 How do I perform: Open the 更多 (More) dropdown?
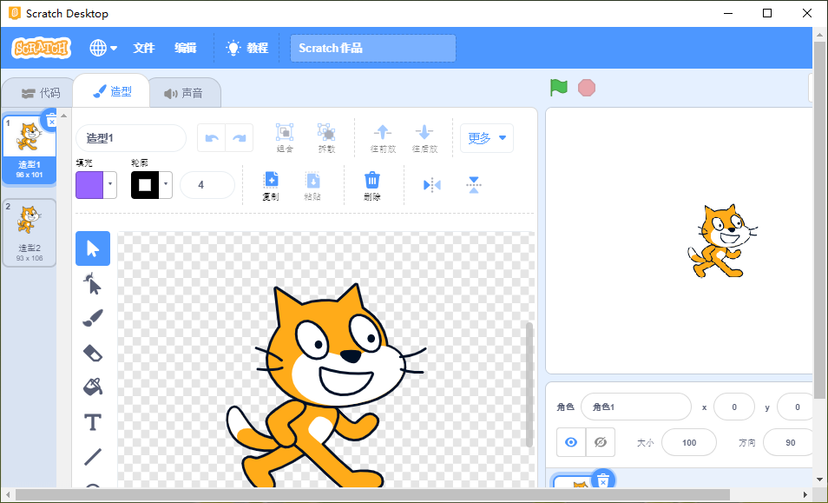487,138
